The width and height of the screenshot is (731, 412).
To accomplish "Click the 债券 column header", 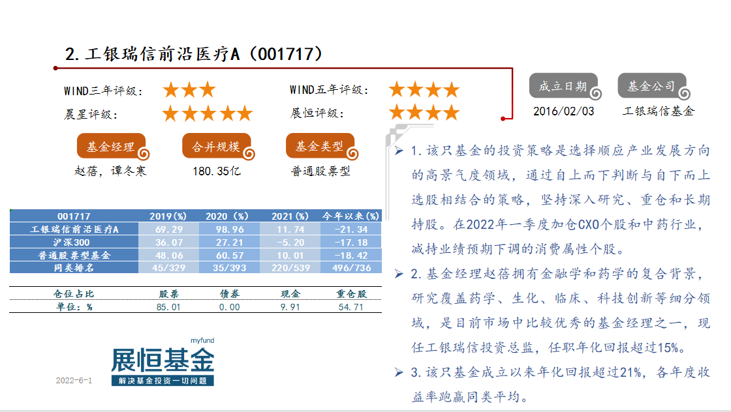I will (x=229, y=294).
